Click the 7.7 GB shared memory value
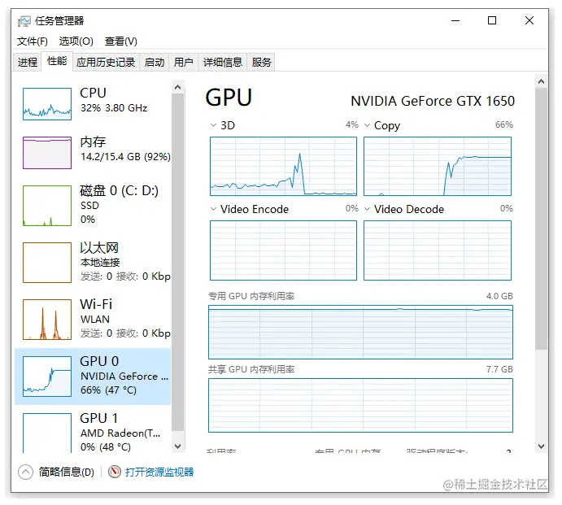Screen dimensions: 562x505 click(499, 369)
